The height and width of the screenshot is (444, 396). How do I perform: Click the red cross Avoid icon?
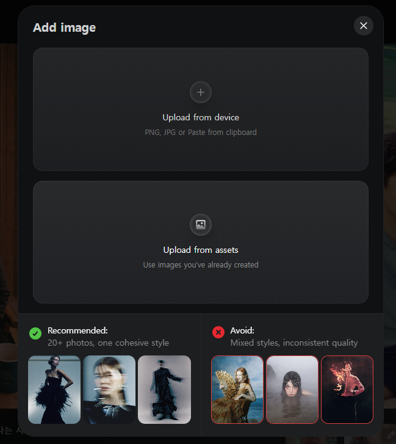click(x=218, y=332)
